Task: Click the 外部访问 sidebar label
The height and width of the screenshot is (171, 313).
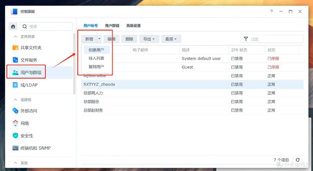Action: pyautogui.click(x=29, y=111)
